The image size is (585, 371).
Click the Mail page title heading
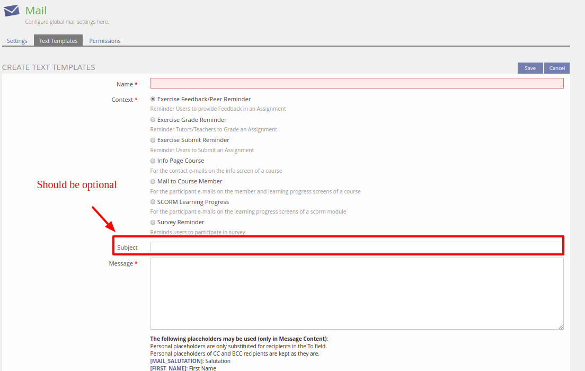pos(36,11)
